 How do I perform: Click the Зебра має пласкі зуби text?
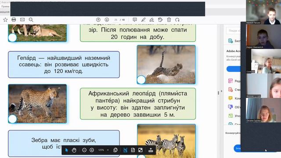64,140
